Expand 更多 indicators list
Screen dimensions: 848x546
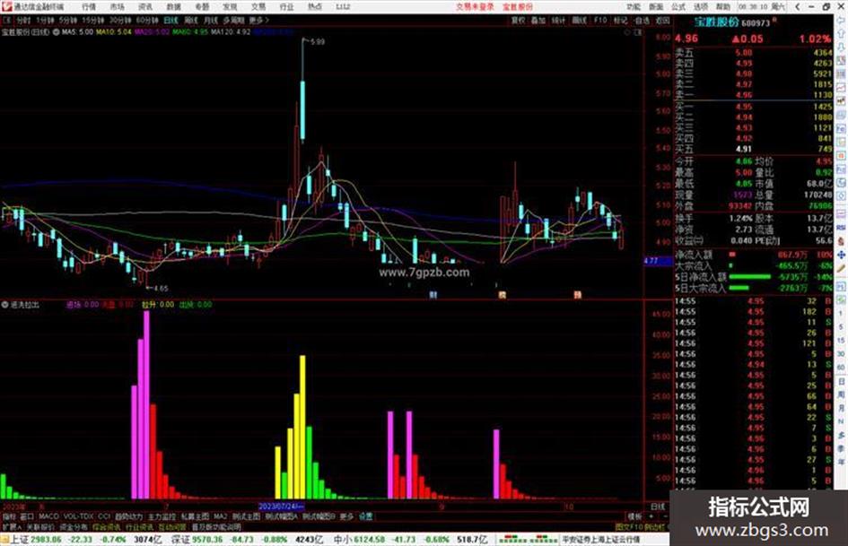[x=346, y=516]
